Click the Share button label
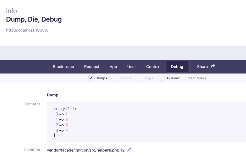The height and width of the screenshot is (157, 246). 202,67
